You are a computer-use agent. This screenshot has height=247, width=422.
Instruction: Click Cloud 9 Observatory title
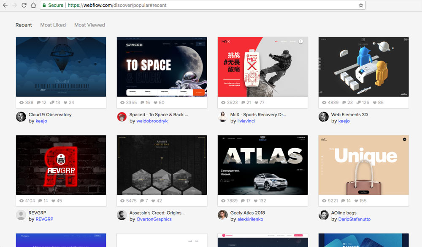click(50, 114)
